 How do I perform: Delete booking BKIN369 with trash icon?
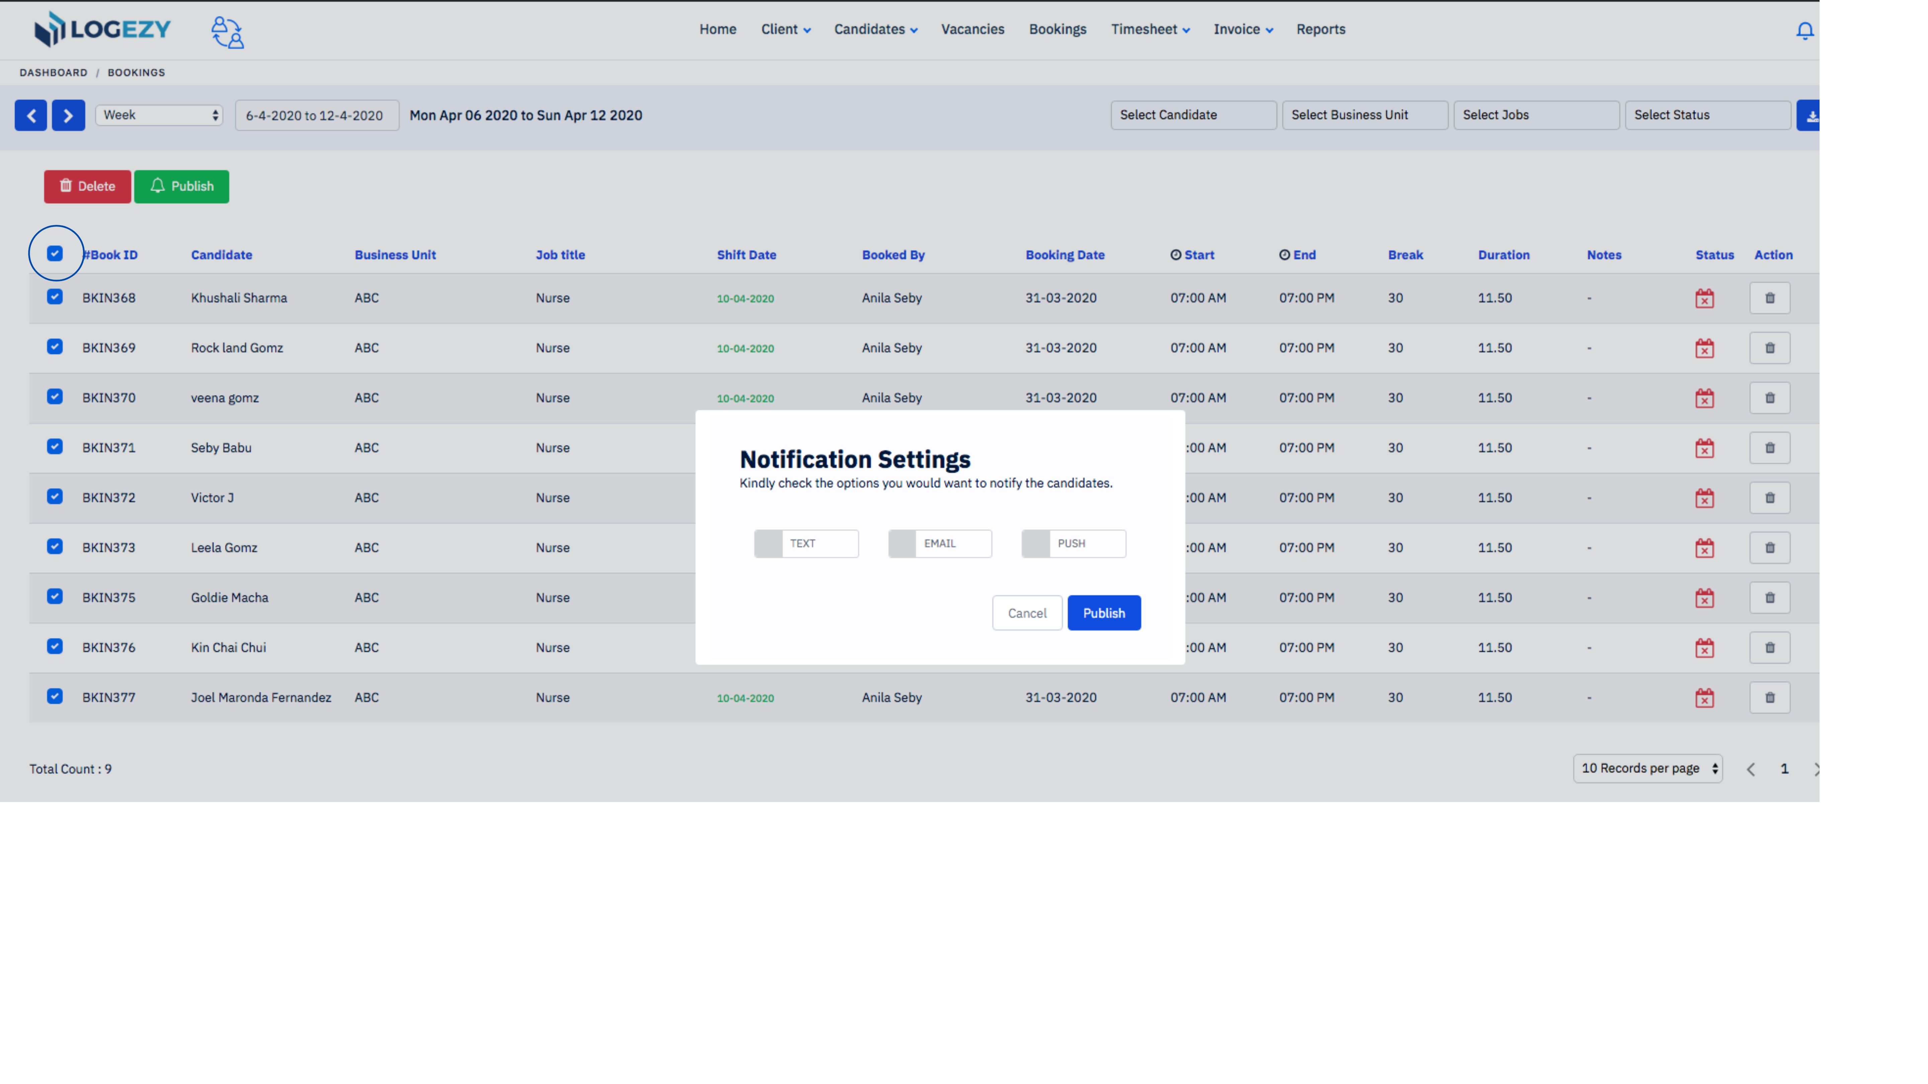tap(1769, 348)
